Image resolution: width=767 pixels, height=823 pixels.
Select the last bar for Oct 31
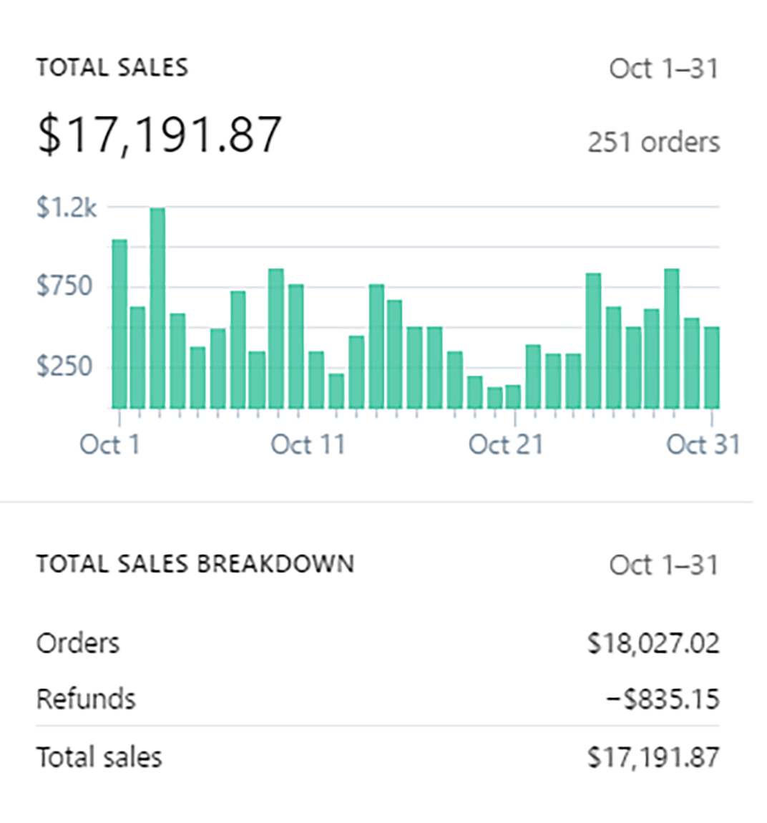711,367
